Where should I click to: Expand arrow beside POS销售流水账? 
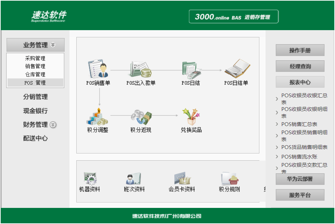(x=277, y=157)
